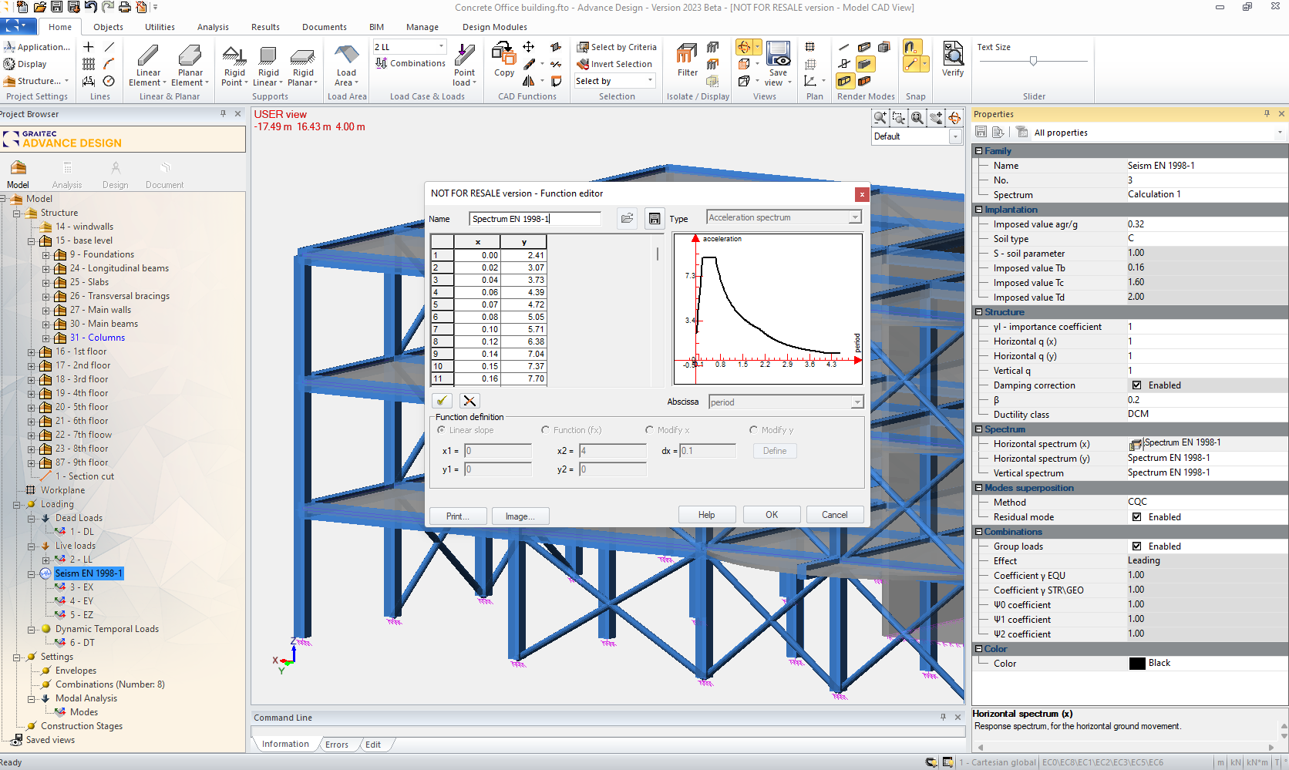Switch Project Browser to Analysis mode

click(x=67, y=174)
